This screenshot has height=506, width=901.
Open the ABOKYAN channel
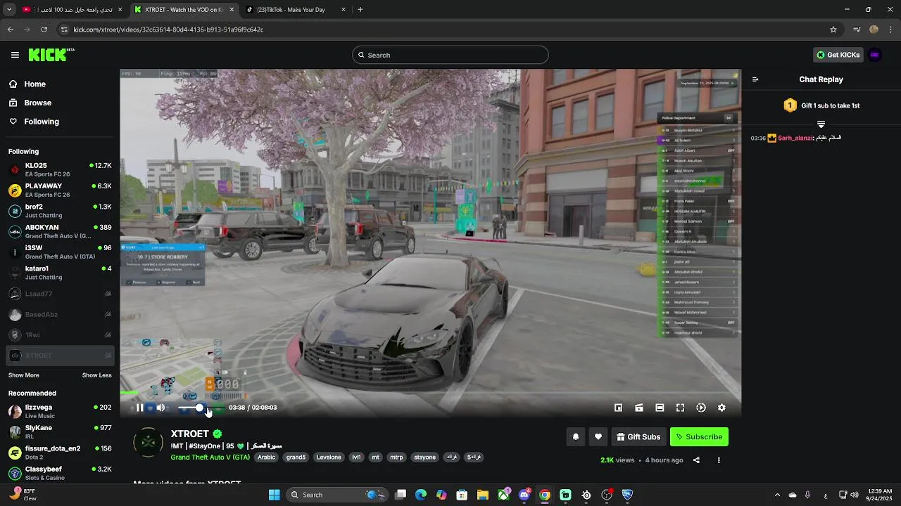pos(60,231)
